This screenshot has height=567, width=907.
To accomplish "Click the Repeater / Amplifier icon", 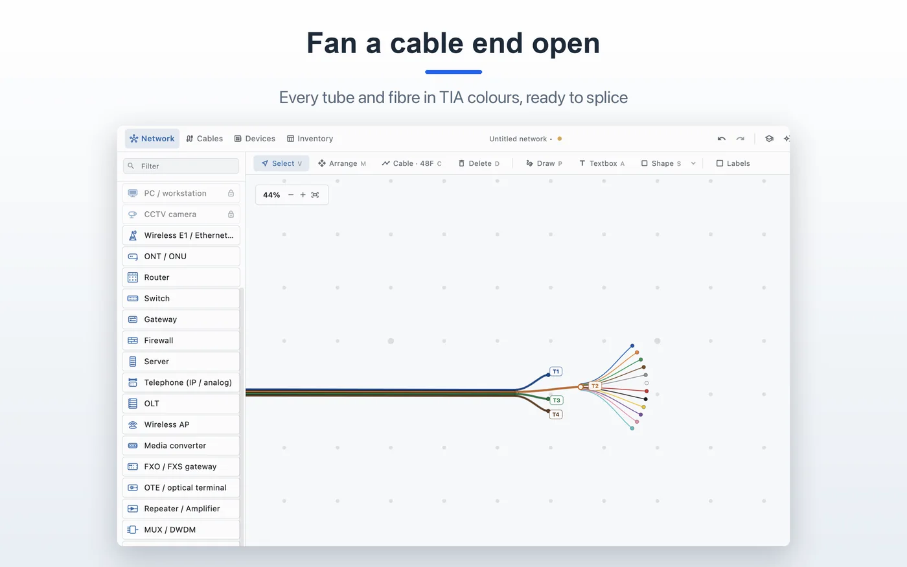I will [x=133, y=509].
